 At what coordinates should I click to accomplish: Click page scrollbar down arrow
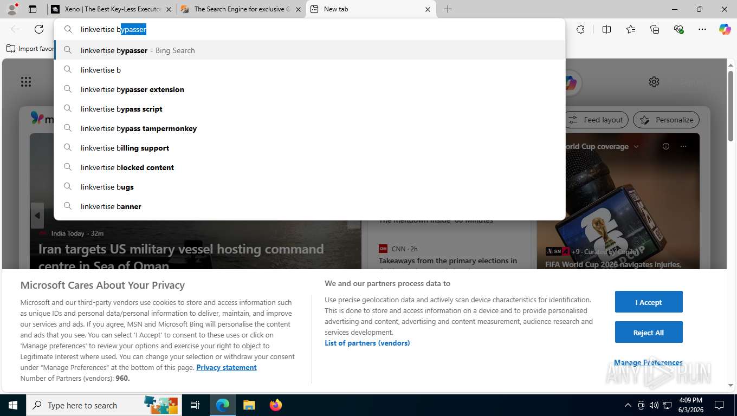point(730,385)
